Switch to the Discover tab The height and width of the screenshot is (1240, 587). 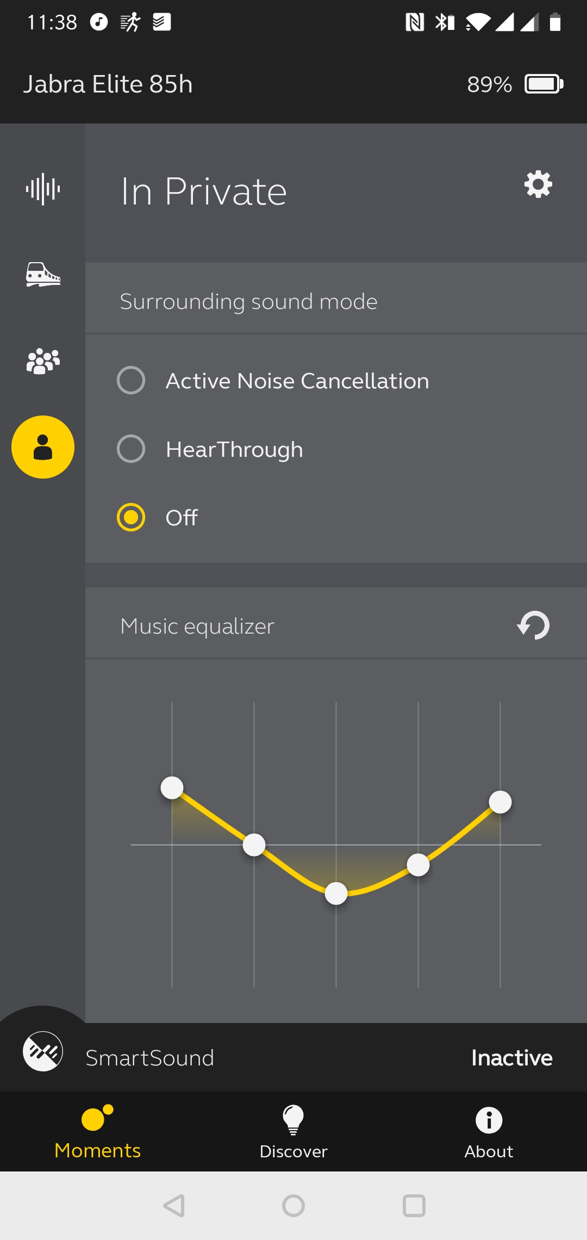click(x=293, y=1132)
